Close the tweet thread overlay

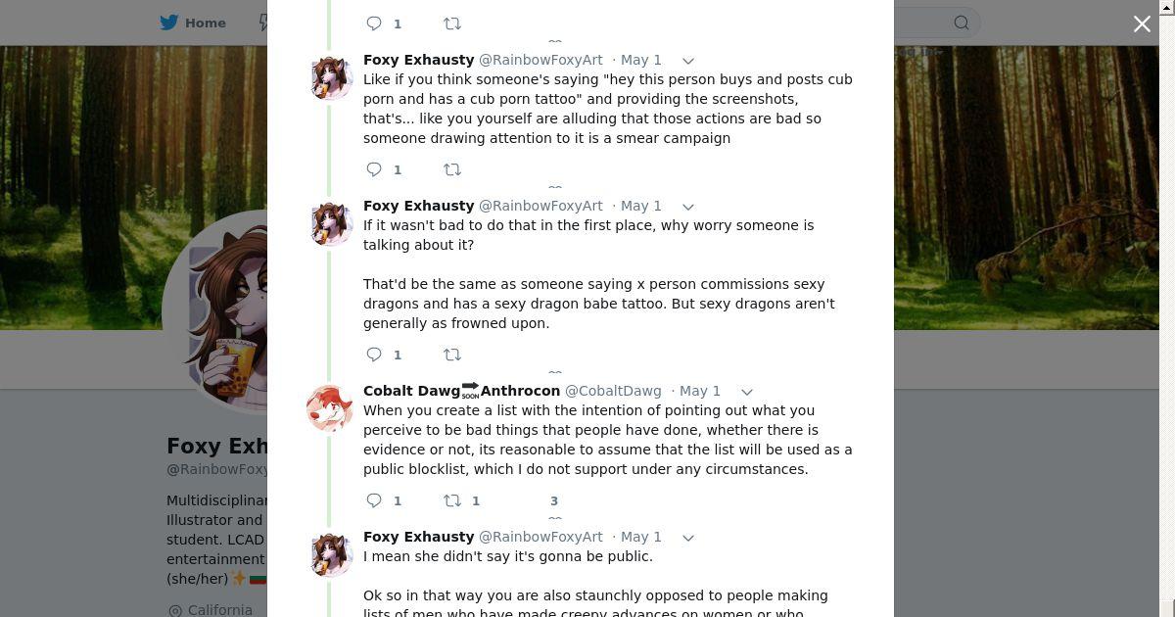(1142, 24)
